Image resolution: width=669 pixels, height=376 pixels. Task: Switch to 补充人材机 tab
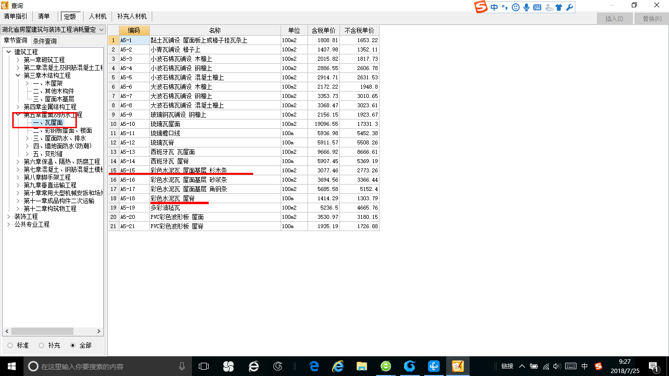[132, 17]
